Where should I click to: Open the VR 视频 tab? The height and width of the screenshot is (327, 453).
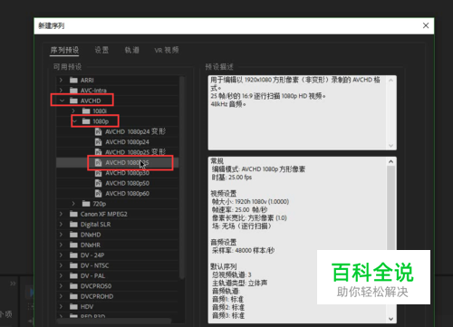tap(167, 50)
